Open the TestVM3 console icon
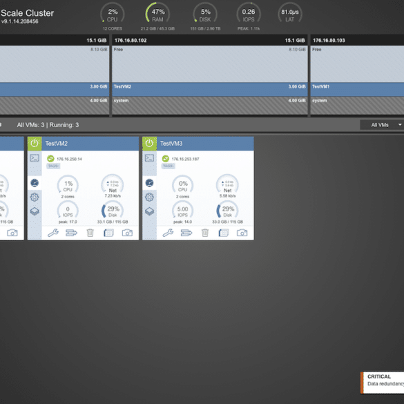404x404 pixels. (x=149, y=158)
